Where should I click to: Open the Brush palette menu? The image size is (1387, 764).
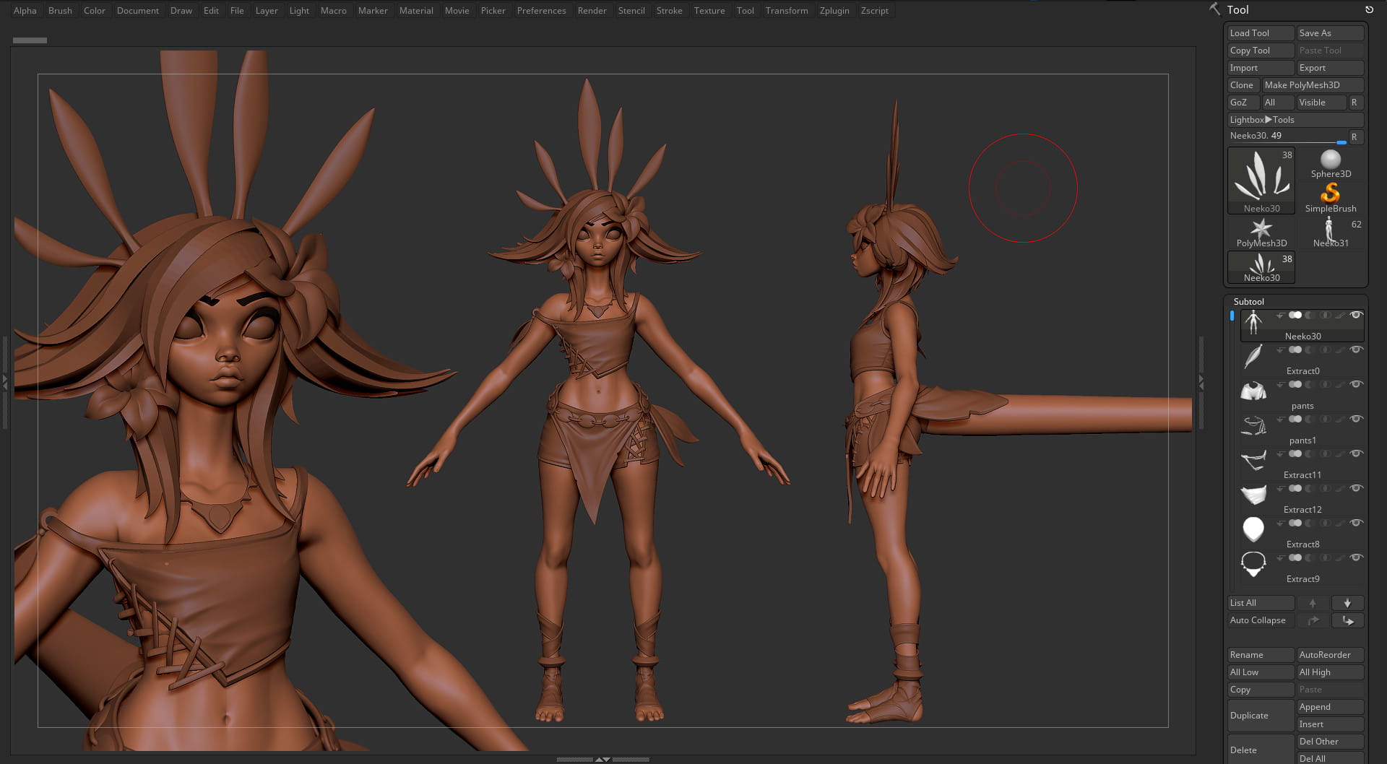coord(60,11)
